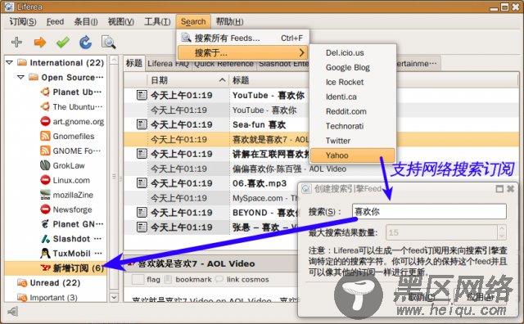Click the next unread orange arrow icon
Image resolution: width=524 pixels, height=324 pixels.
coord(40,42)
